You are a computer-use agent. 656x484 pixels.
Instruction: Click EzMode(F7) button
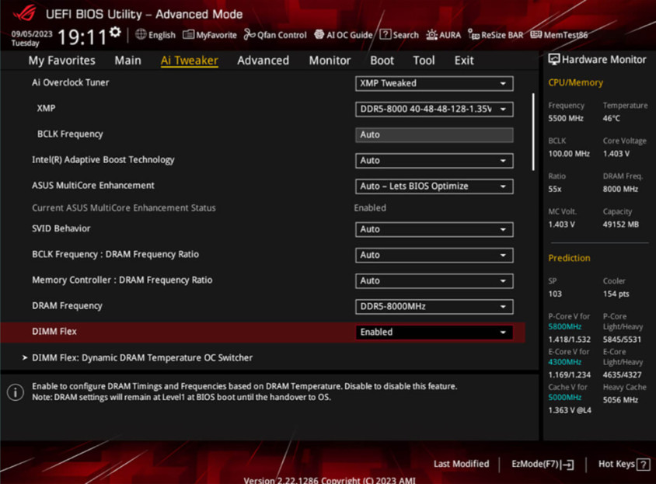[543, 465]
